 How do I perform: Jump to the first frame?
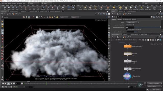pos(3,84)
